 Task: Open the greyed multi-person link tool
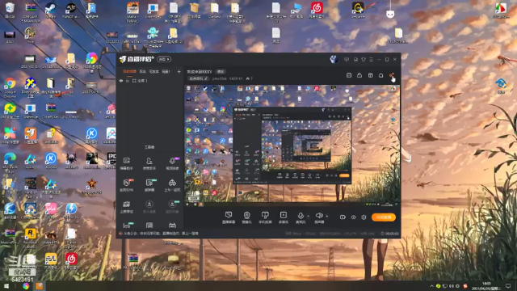(x=149, y=207)
